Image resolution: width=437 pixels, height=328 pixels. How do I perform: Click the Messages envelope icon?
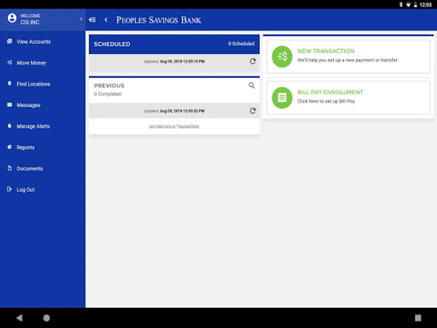(9, 105)
